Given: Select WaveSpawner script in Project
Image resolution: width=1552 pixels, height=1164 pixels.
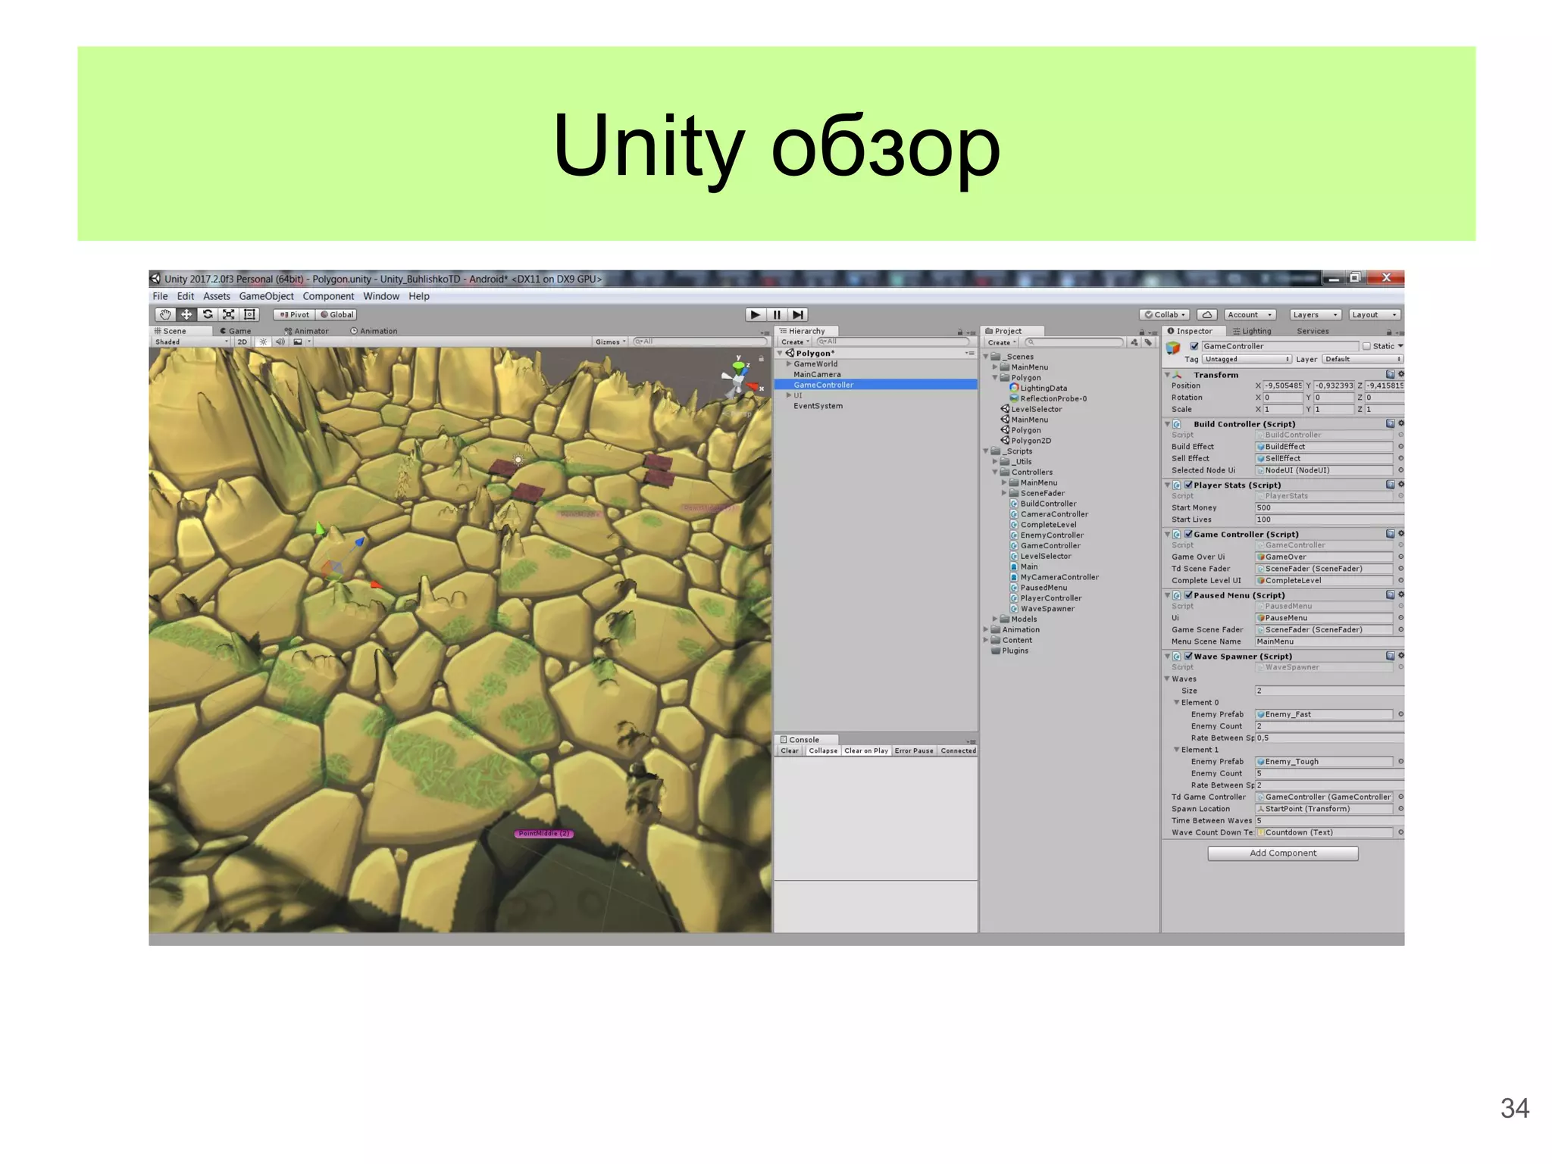Looking at the screenshot, I should coord(1047,609).
